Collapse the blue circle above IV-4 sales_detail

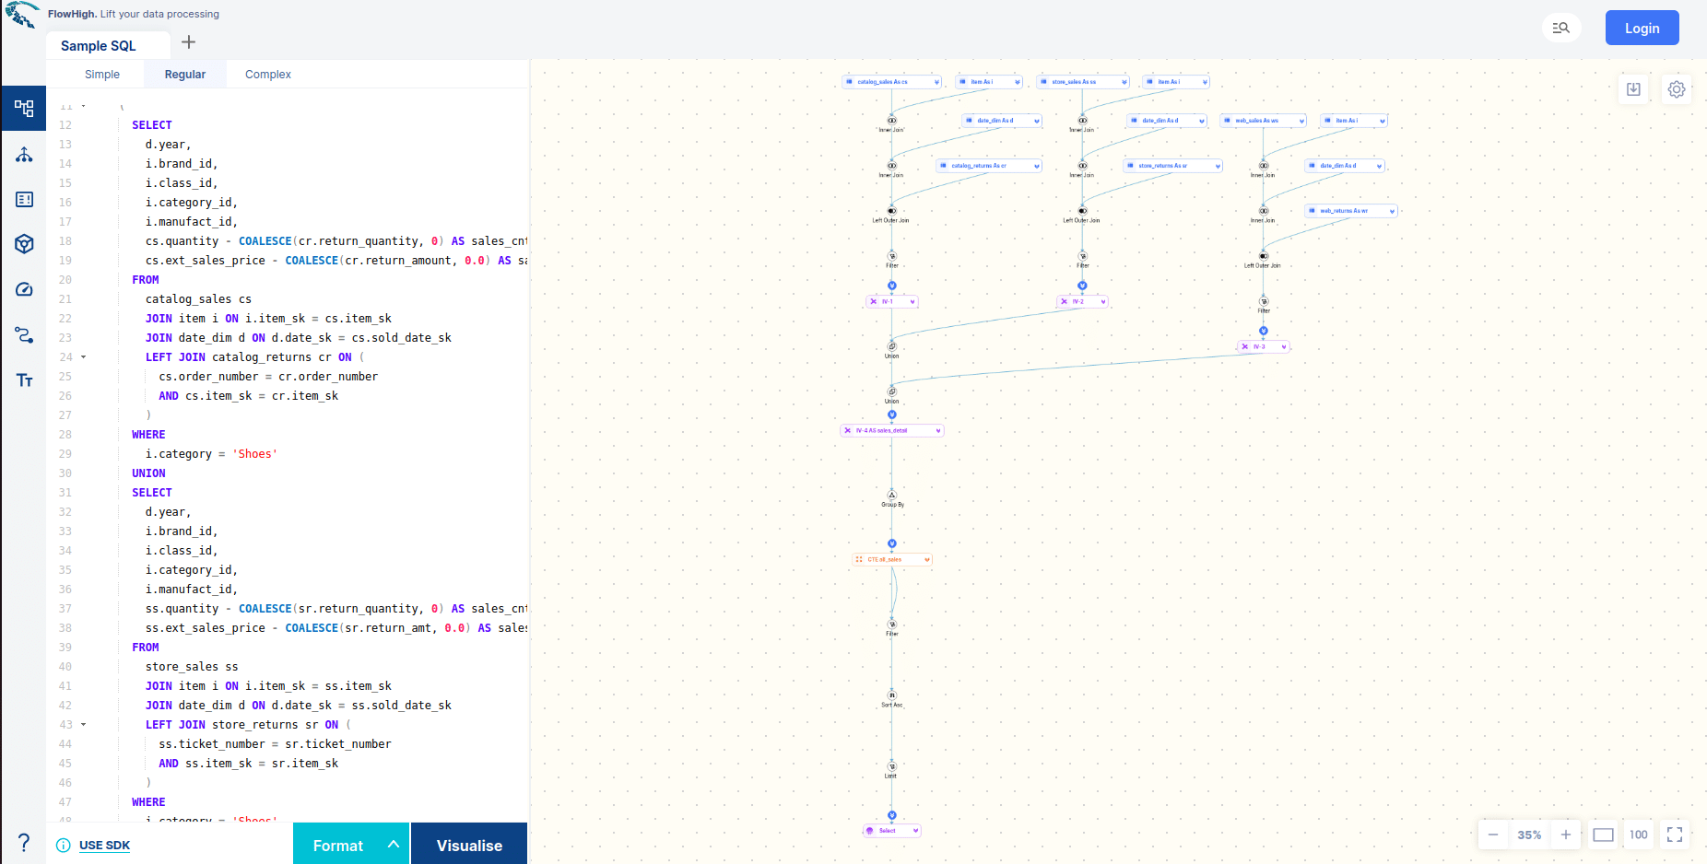pyautogui.click(x=891, y=414)
